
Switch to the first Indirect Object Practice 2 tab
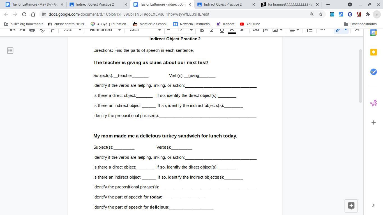coord(98,4)
